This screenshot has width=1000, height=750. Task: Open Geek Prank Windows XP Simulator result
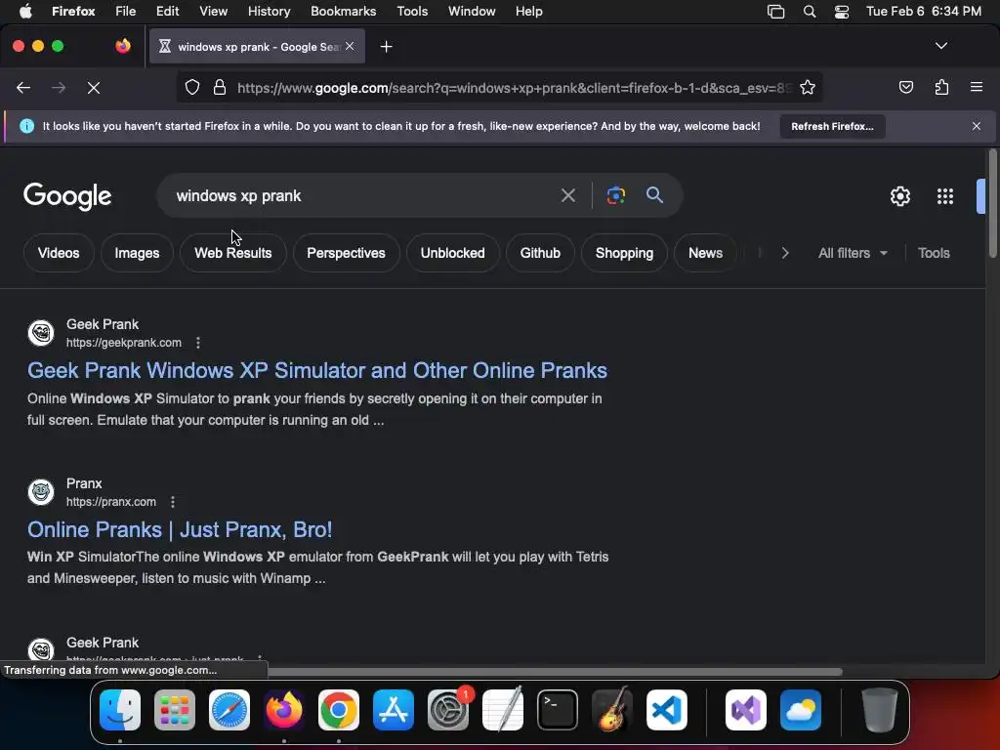pos(317,370)
